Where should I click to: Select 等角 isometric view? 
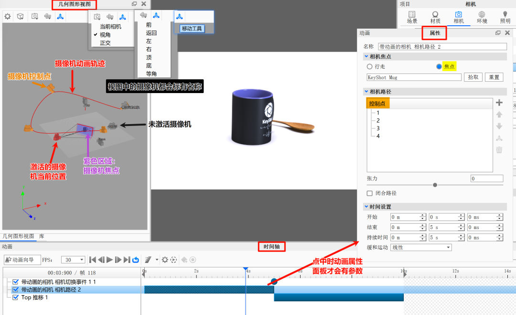pyautogui.click(x=151, y=73)
